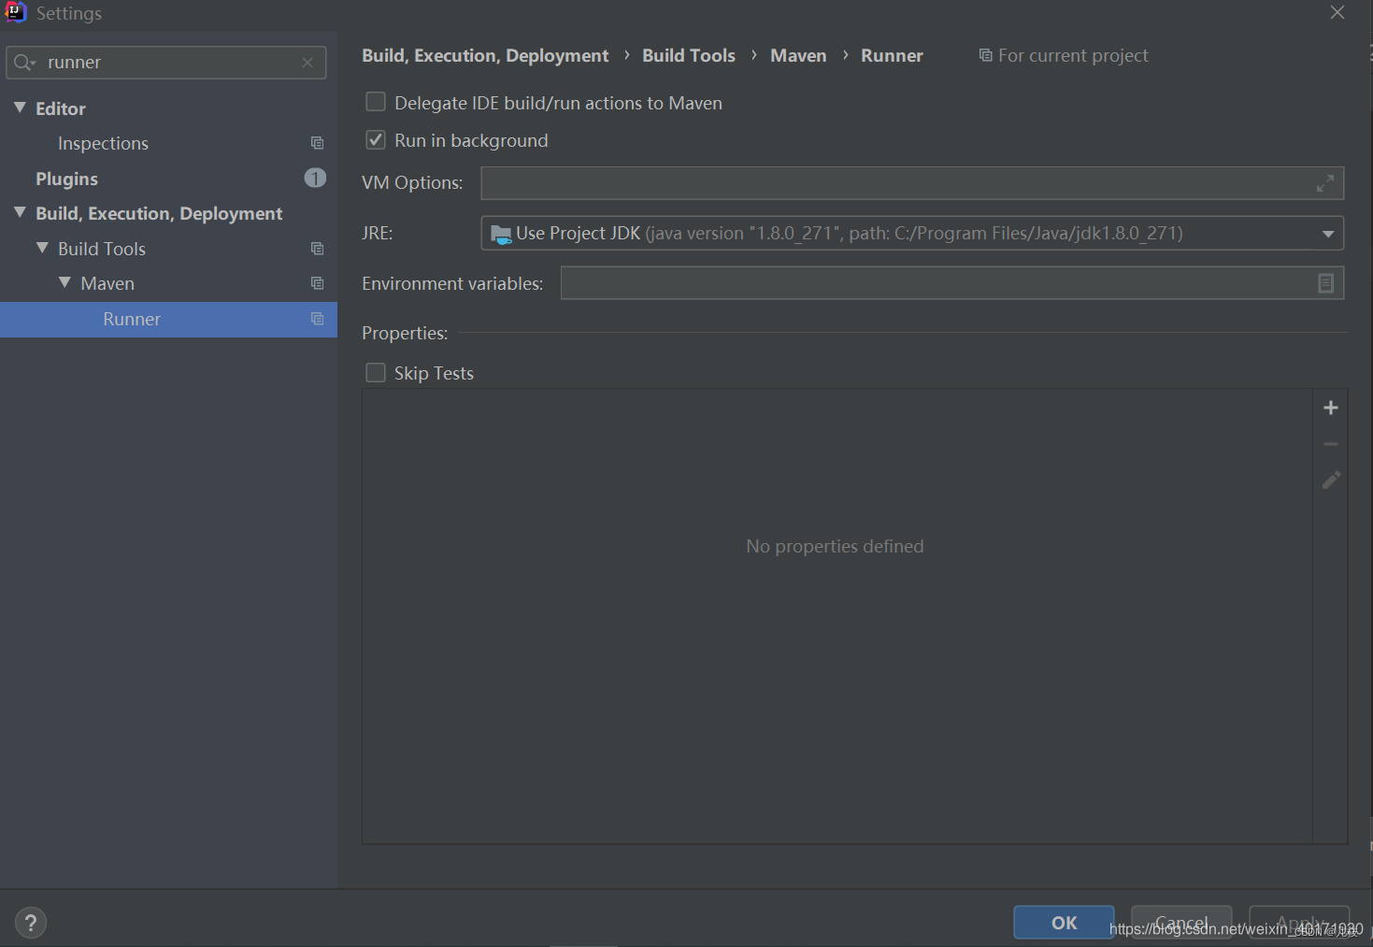This screenshot has width=1373, height=947.
Task: Clear the runner search query
Action: (307, 62)
